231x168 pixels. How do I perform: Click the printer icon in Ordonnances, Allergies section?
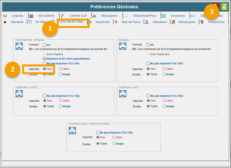pos(19,46)
